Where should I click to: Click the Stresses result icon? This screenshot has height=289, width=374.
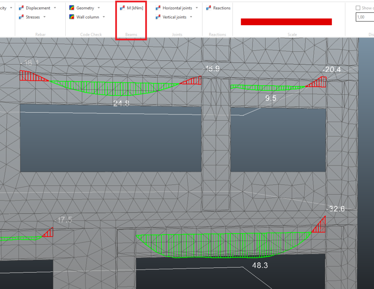tap(21, 17)
